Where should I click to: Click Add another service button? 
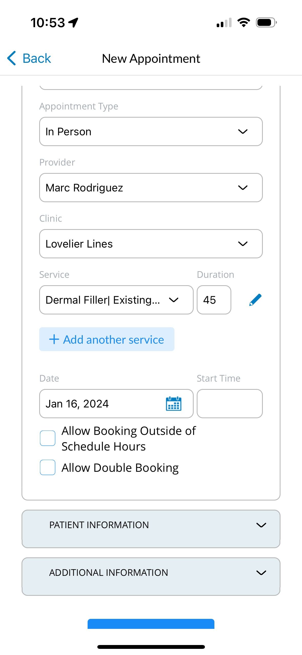coord(107,339)
